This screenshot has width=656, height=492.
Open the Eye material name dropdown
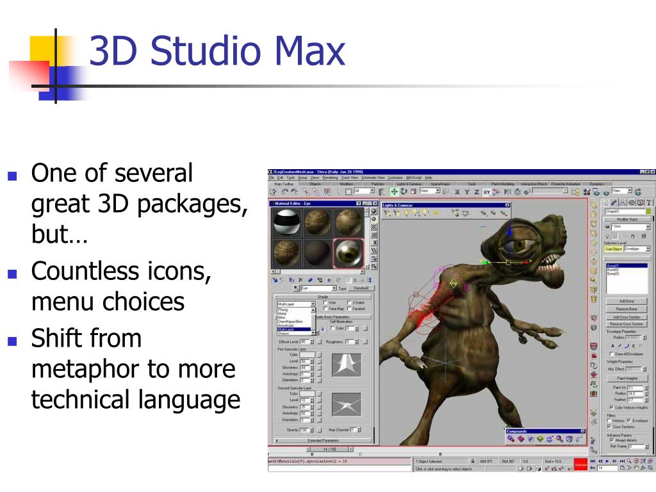coord(334,288)
